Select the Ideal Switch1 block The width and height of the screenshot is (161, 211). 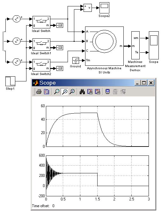[41, 44]
